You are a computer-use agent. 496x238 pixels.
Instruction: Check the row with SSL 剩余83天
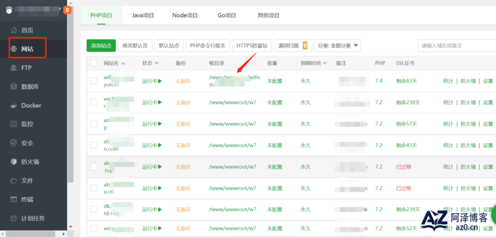point(94,81)
